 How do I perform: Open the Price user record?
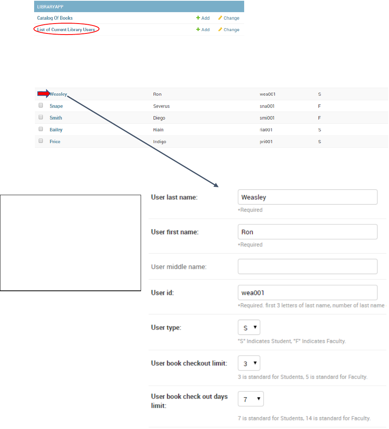pyautogui.click(x=55, y=142)
